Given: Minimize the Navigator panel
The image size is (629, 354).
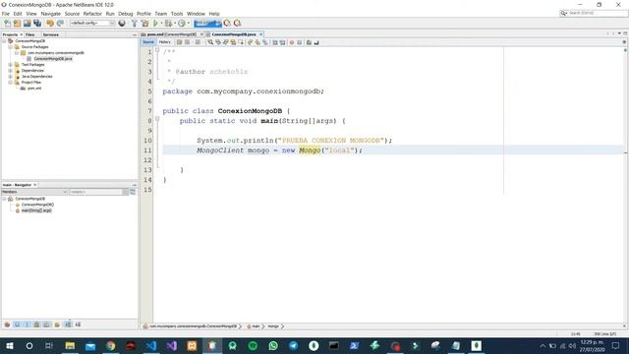Looking at the screenshot, I should pyautogui.click(x=135, y=185).
